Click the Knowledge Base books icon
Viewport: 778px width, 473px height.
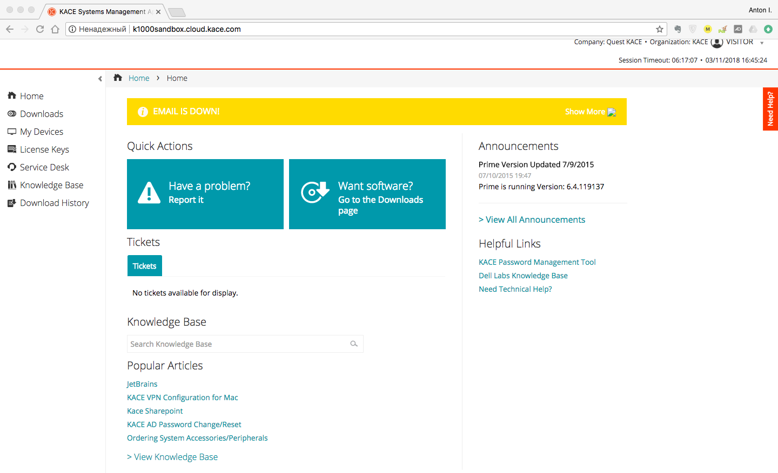pos(12,184)
